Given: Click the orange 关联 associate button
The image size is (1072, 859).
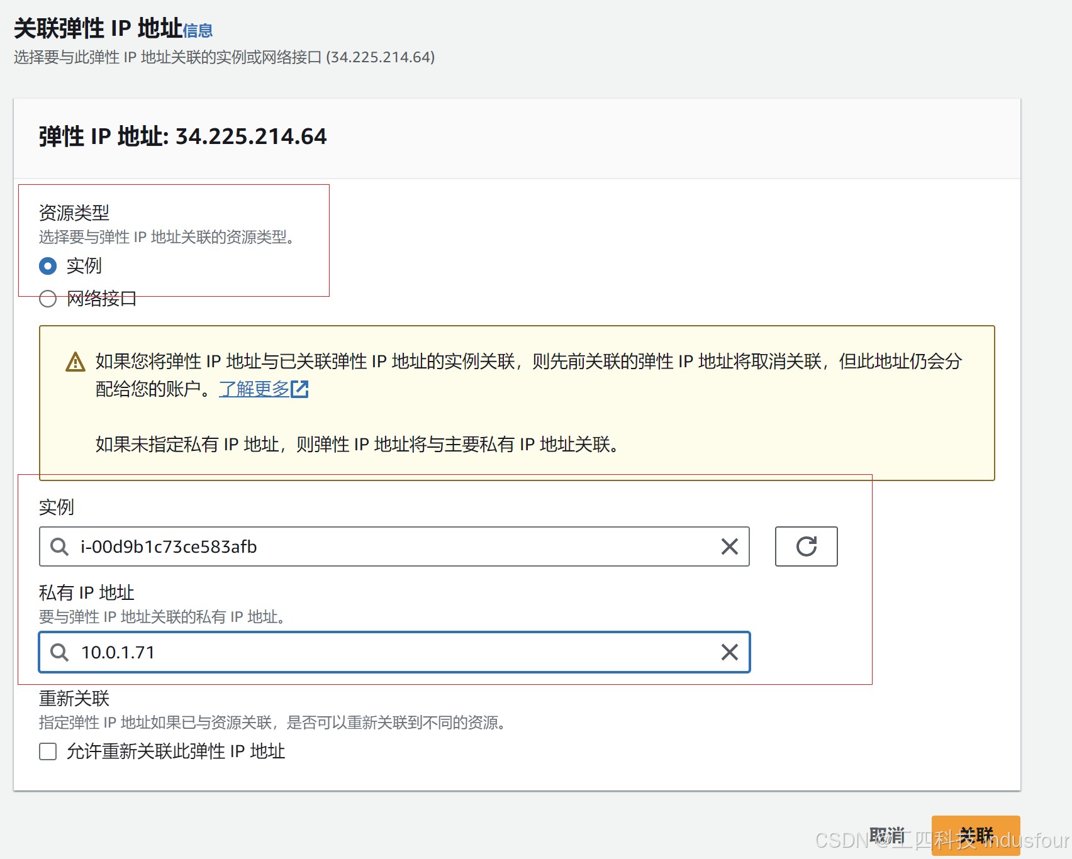Looking at the screenshot, I should (976, 836).
